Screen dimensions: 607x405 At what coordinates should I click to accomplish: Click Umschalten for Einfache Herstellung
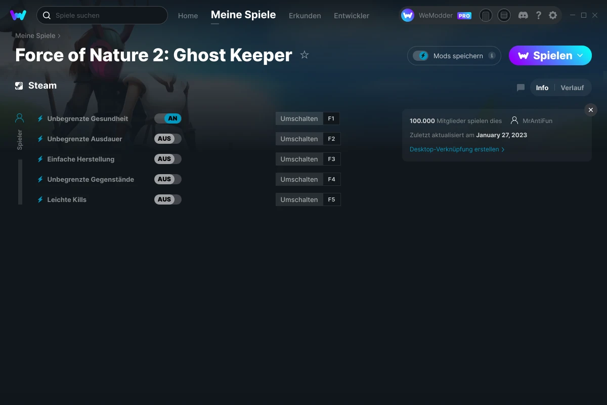click(299, 159)
